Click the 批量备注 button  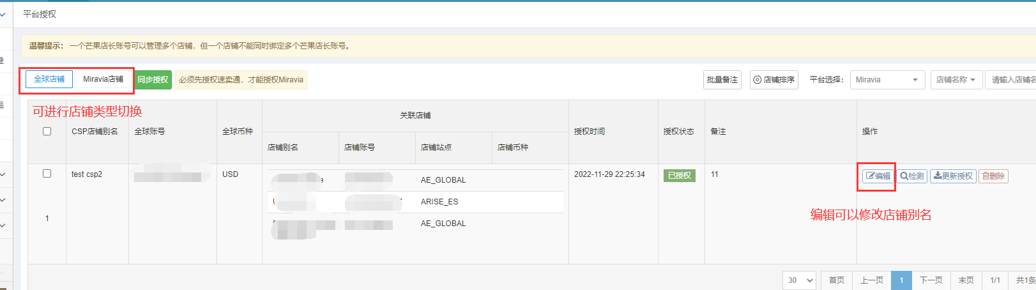[722, 80]
